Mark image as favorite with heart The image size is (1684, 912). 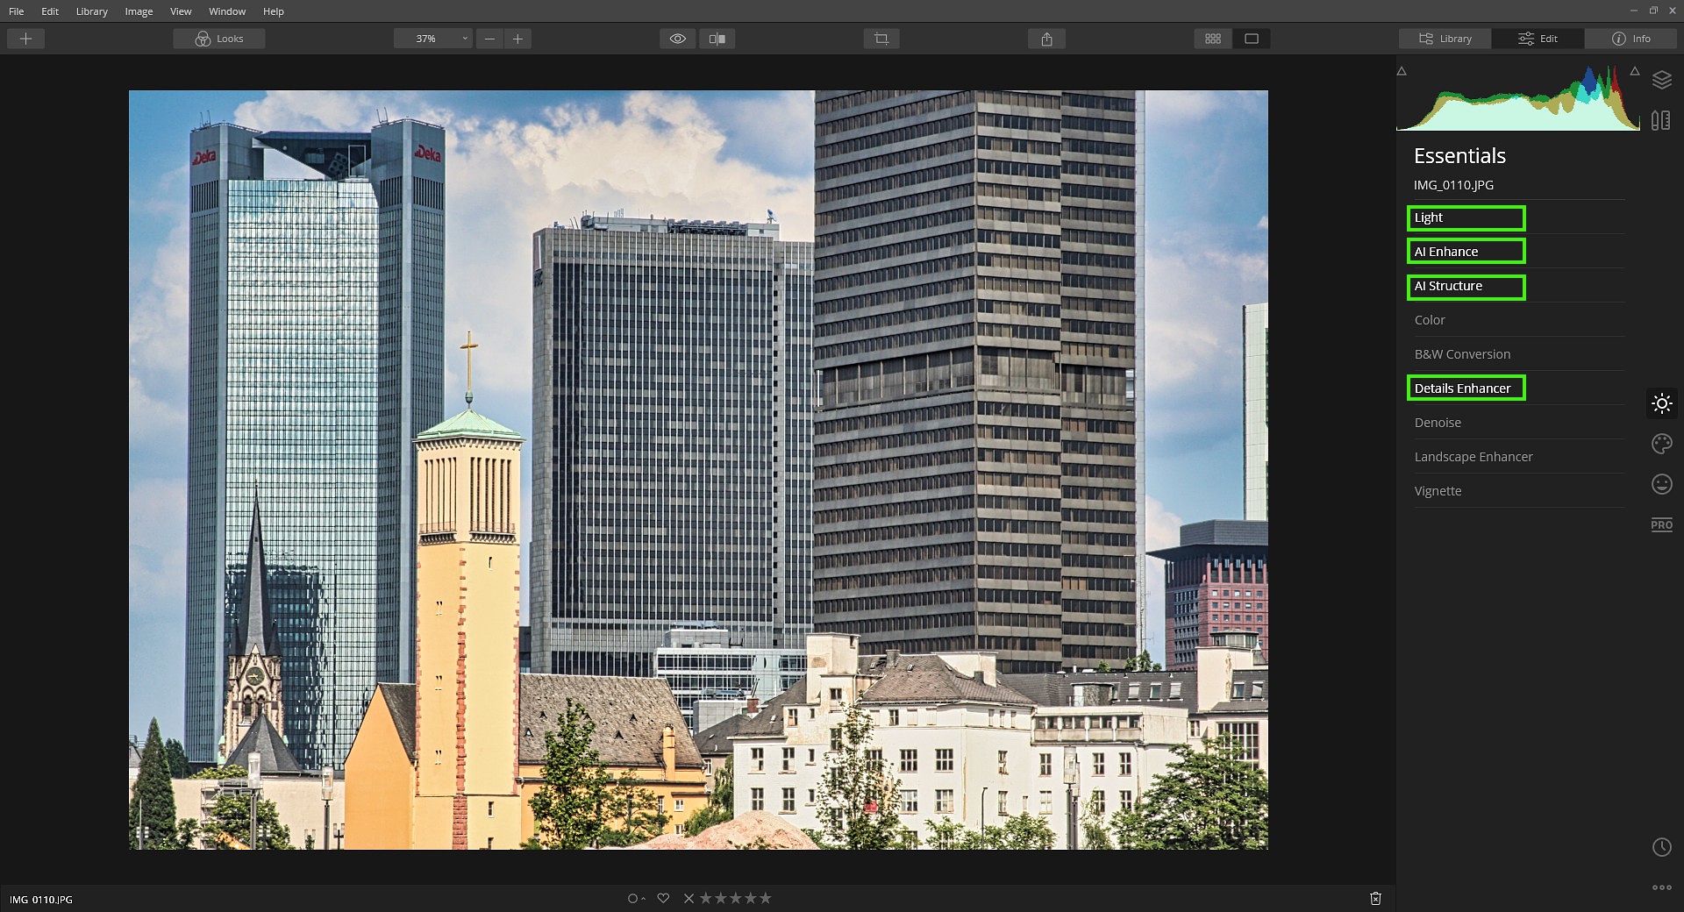point(663,898)
